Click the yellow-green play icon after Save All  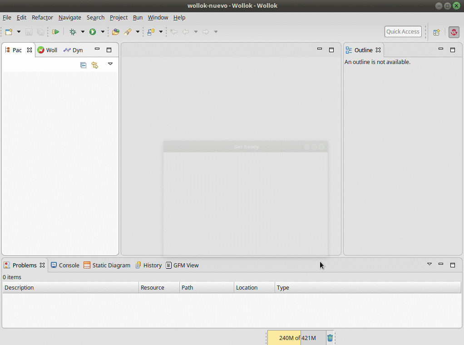click(x=55, y=32)
